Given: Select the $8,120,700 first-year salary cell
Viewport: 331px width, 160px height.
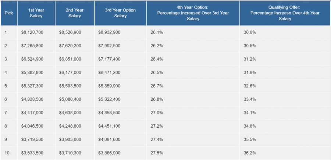Looking at the screenshot, I should click(32, 32).
